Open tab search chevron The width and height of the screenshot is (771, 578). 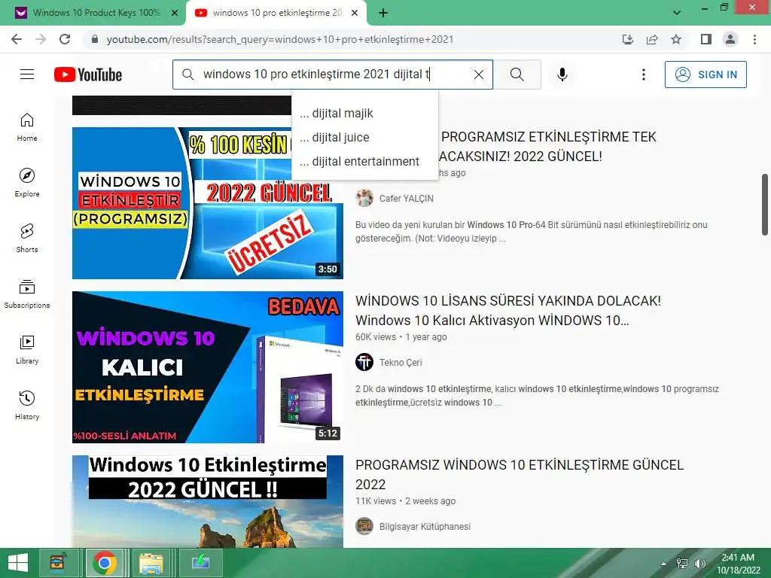(x=677, y=13)
